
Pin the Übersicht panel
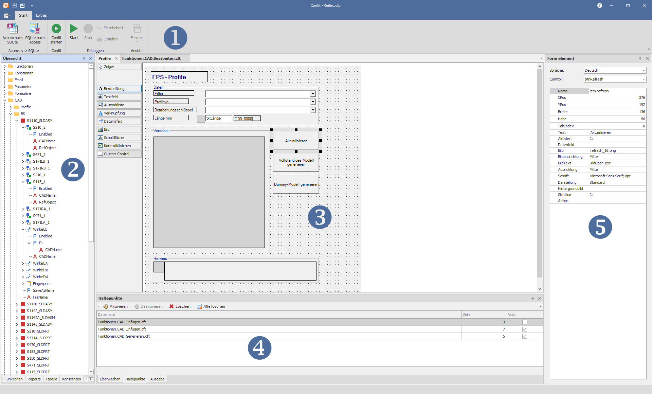[84, 58]
